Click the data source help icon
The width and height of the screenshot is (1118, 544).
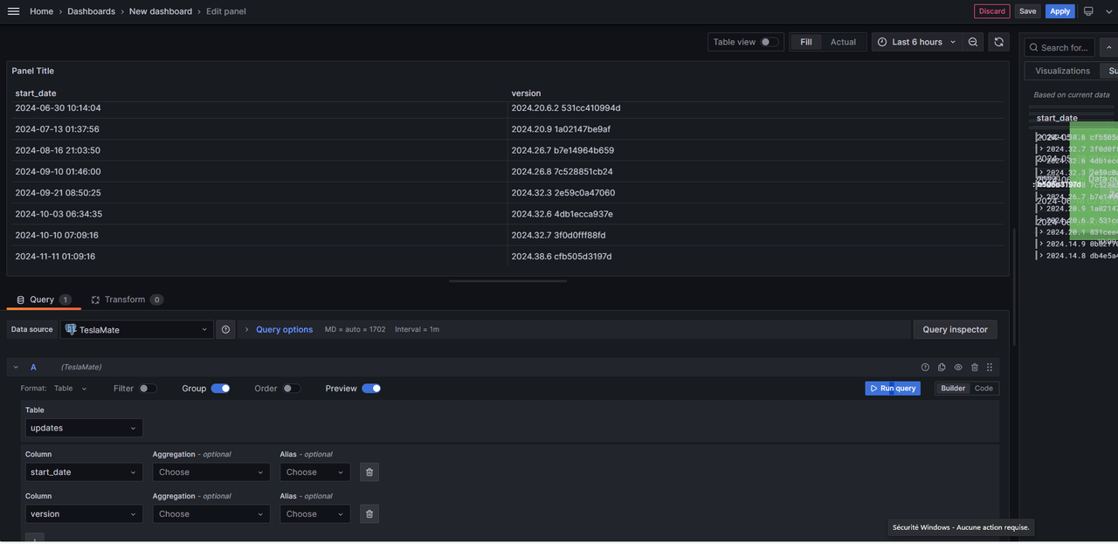click(x=225, y=329)
